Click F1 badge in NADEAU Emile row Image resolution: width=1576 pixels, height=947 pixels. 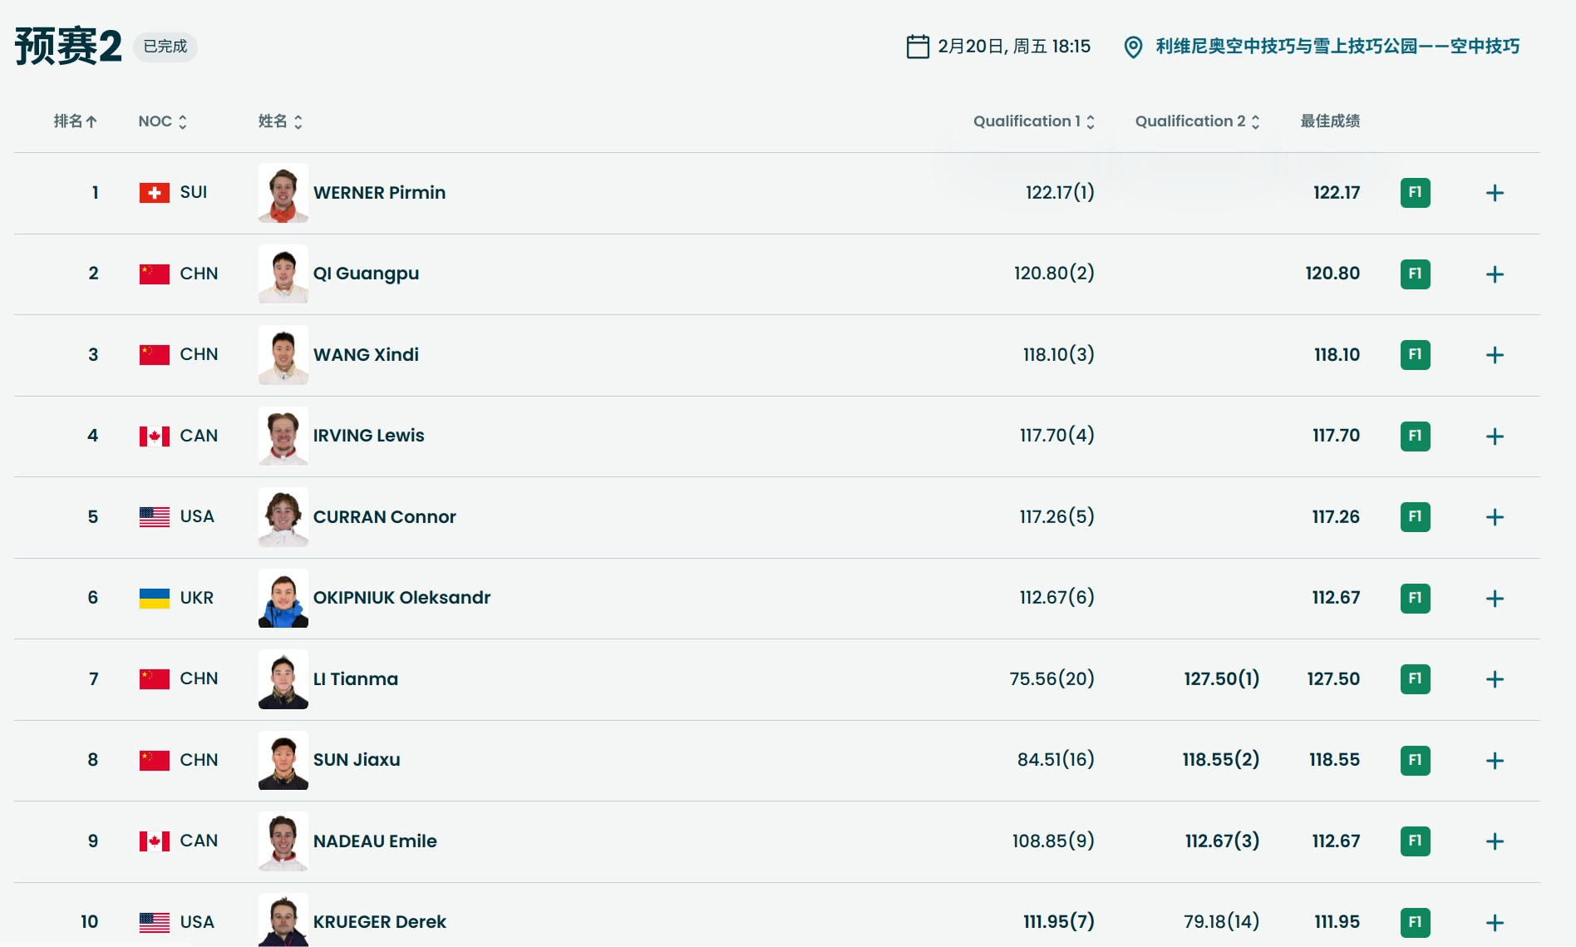pos(1416,841)
